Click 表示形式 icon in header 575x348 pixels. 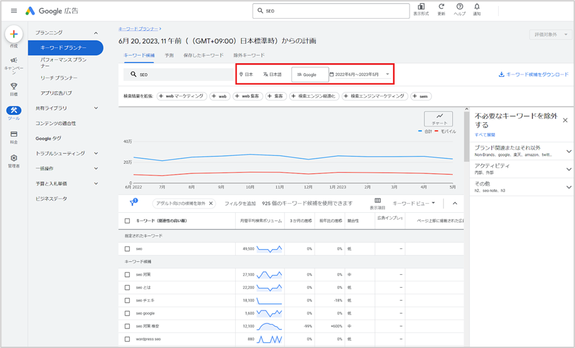pyautogui.click(x=421, y=6)
